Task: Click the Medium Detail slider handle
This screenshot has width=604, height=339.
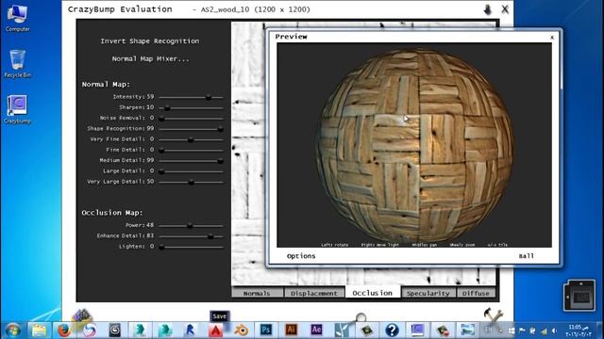Action: coord(220,161)
